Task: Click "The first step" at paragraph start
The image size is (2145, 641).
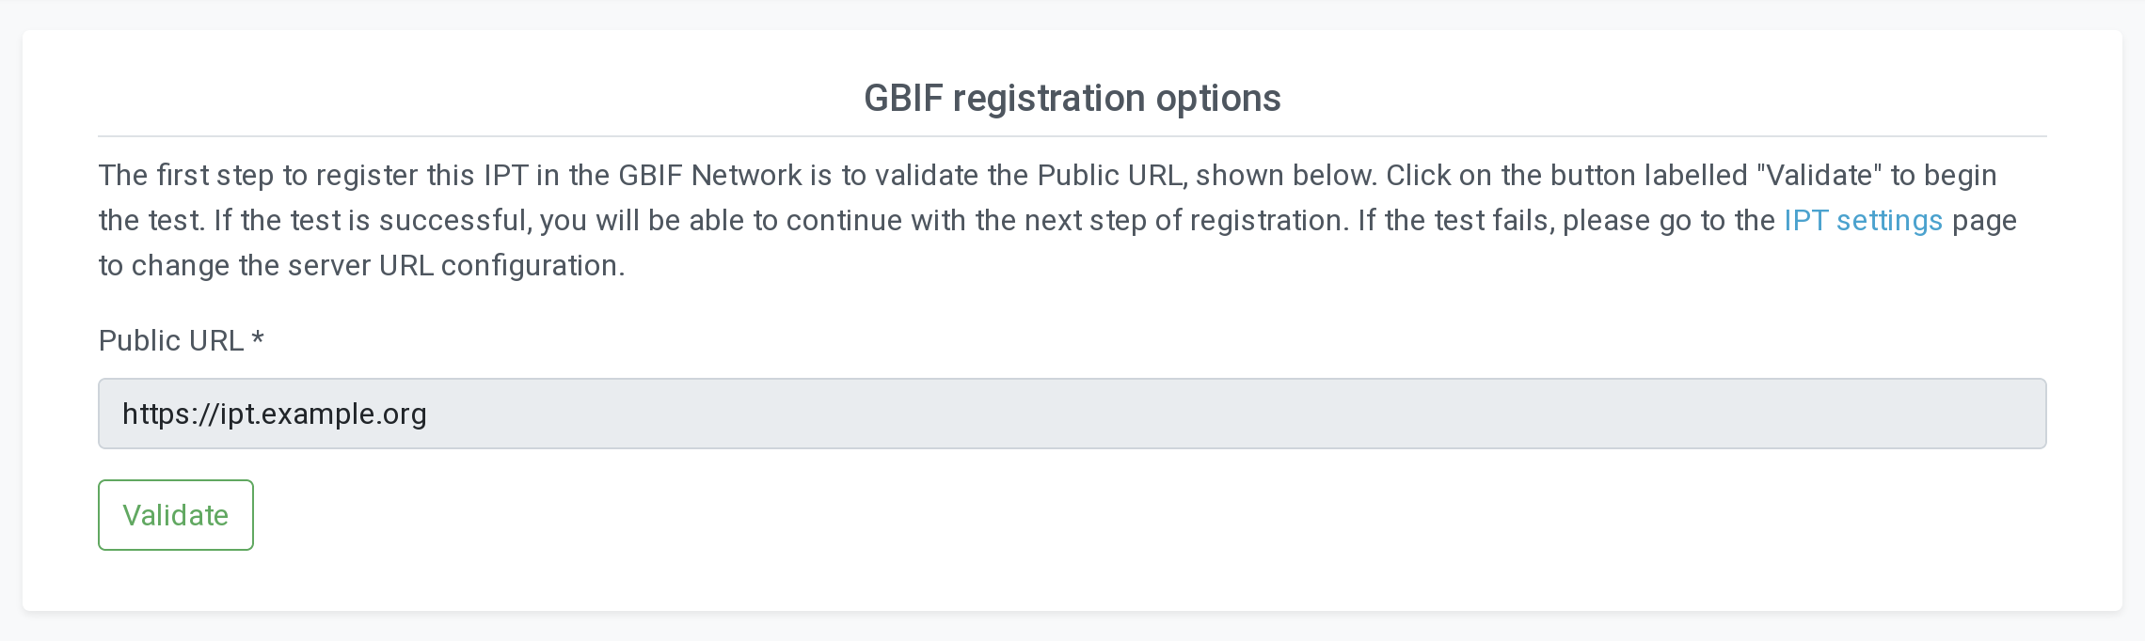Action: (184, 176)
